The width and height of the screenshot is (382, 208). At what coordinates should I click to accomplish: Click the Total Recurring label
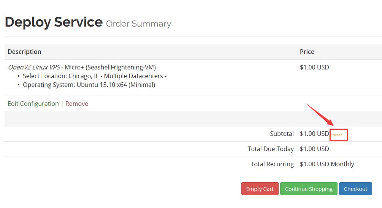point(272,164)
